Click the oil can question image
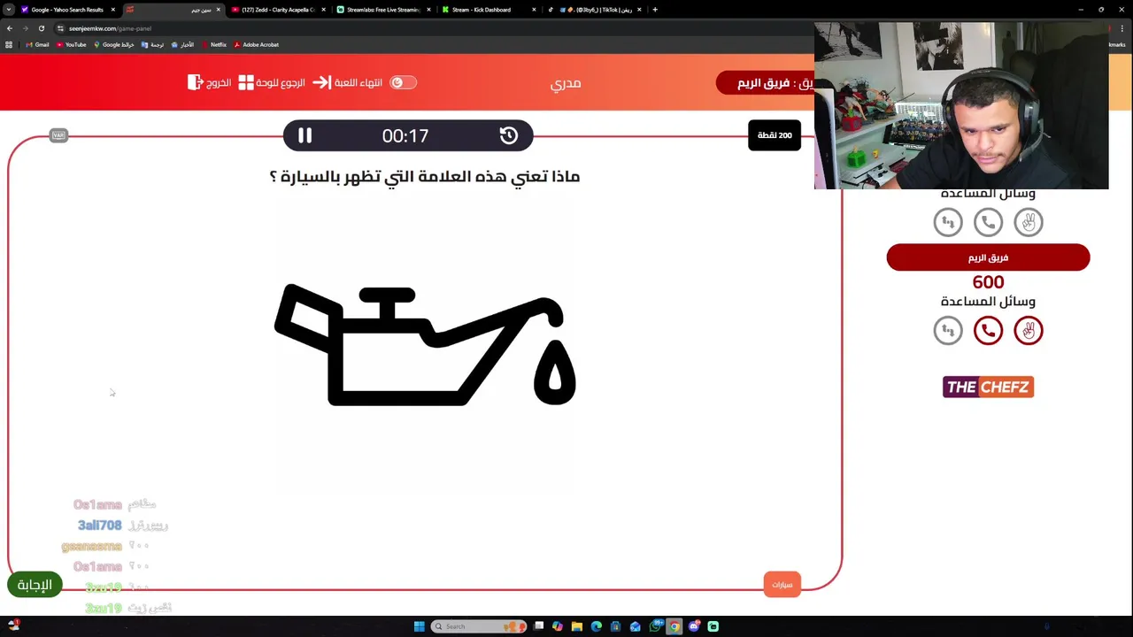 (426, 345)
